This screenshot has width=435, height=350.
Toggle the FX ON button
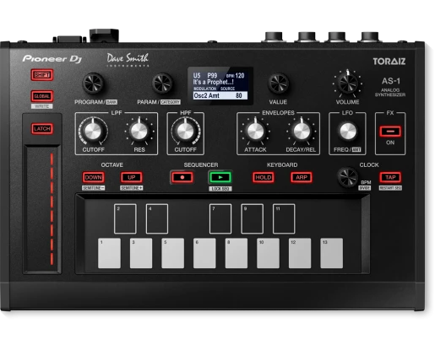click(390, 132)
